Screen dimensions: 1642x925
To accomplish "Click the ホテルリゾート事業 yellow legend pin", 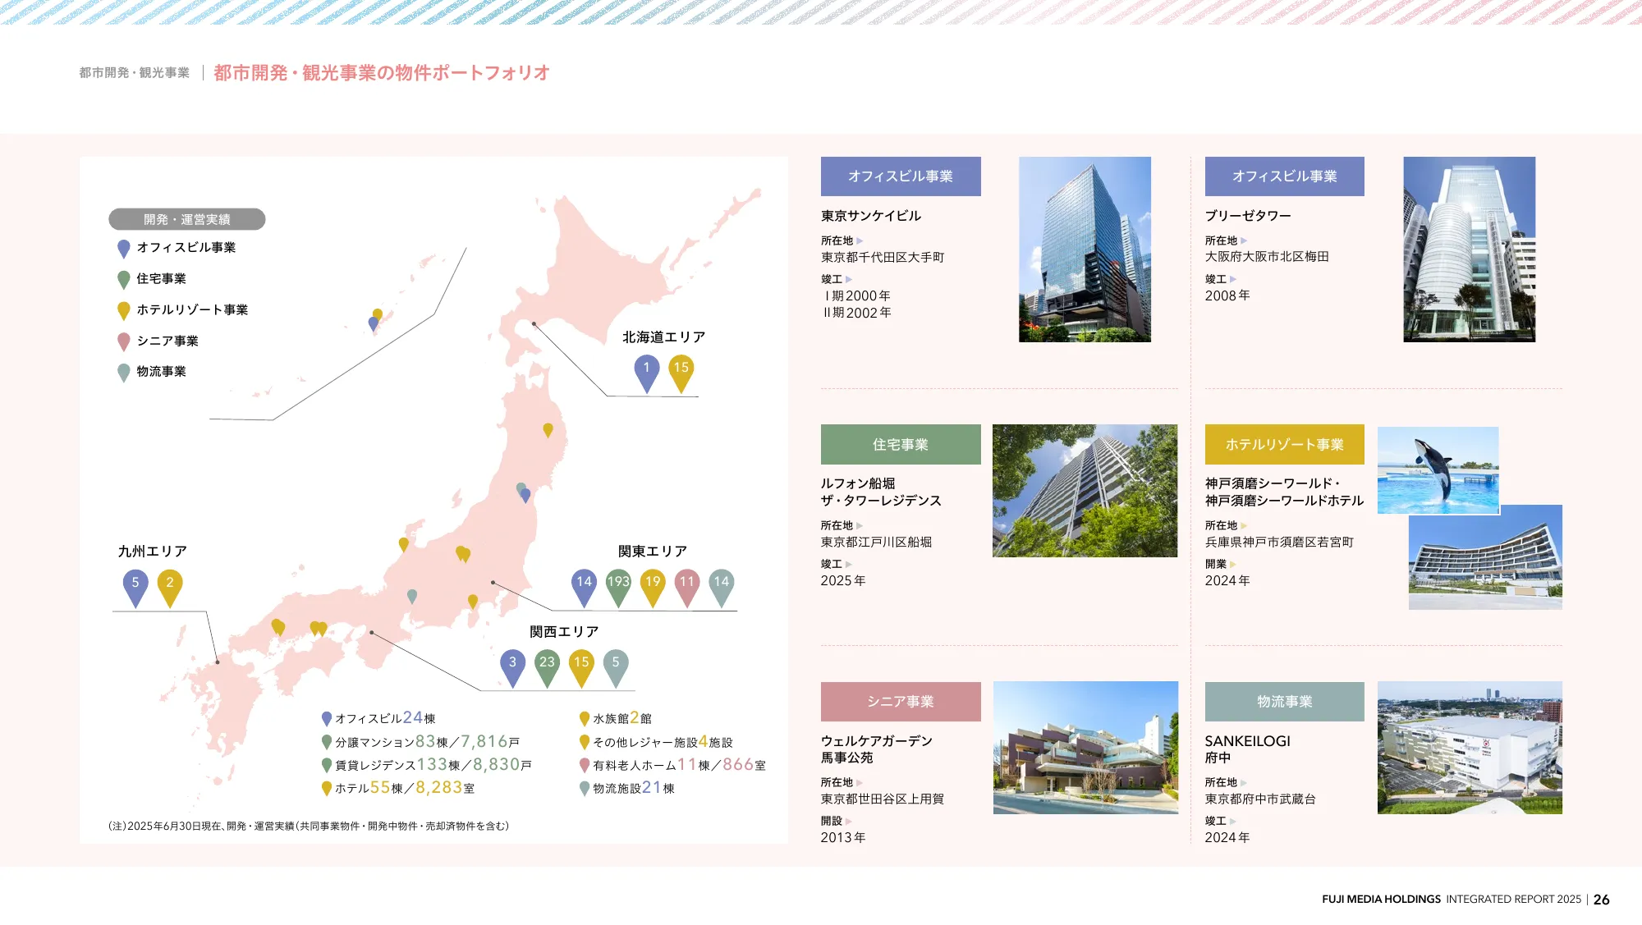I will pos(123,309).
